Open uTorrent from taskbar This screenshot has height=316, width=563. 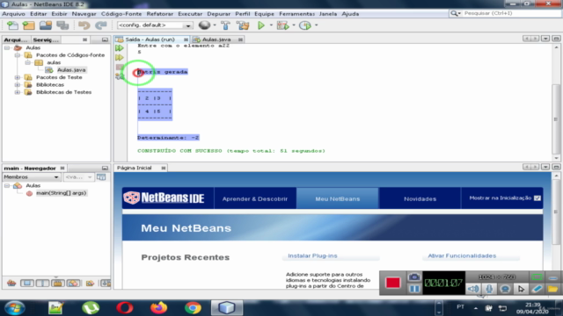tap(91, 308)
